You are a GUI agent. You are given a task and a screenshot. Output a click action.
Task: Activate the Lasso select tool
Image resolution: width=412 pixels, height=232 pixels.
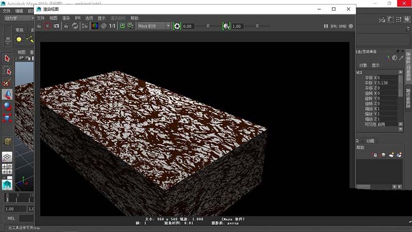coord(7,70)
